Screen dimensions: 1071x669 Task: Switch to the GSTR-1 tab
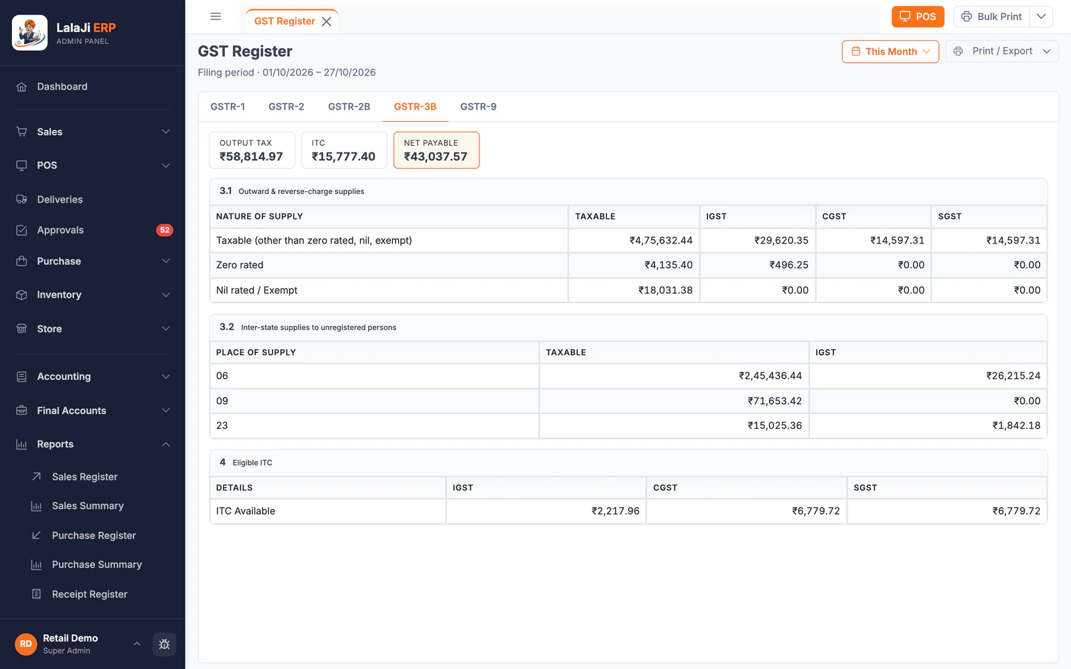[228, 107]
